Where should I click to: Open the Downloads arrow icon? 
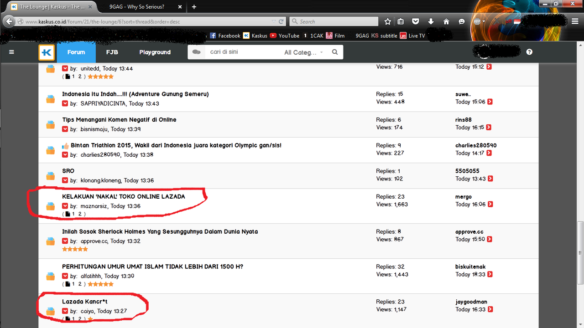pos(431,21)
